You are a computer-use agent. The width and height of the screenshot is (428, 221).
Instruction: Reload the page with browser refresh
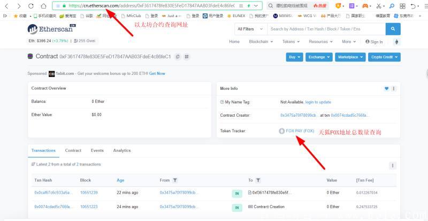pos(30,6)
